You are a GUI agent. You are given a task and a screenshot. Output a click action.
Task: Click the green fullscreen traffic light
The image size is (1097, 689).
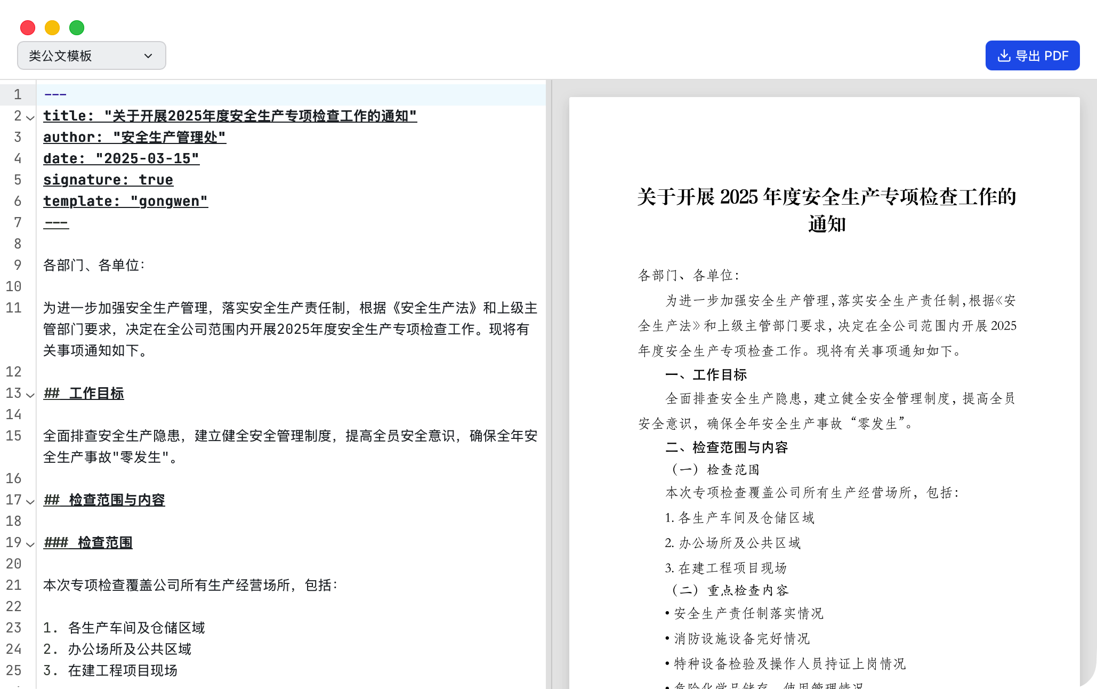[76, 27]
